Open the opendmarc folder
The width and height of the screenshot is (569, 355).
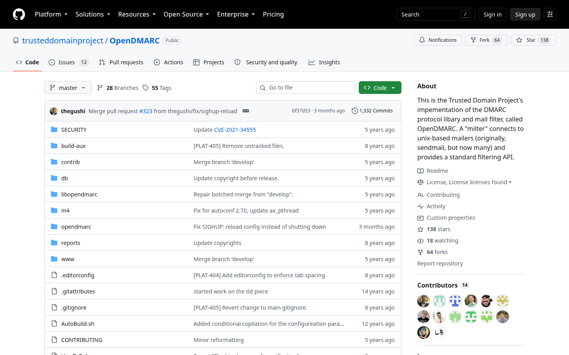pos(76,227)
